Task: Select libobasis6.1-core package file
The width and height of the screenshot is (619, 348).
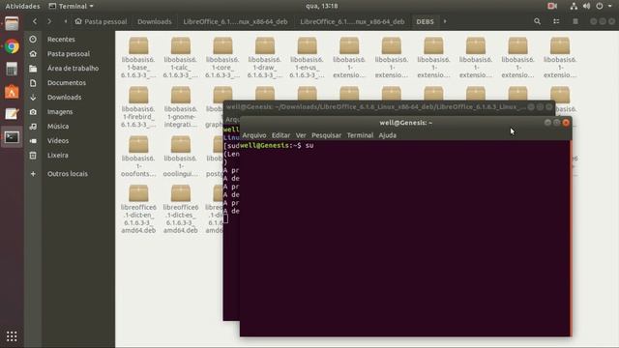Action: click(x=222, y=57)
